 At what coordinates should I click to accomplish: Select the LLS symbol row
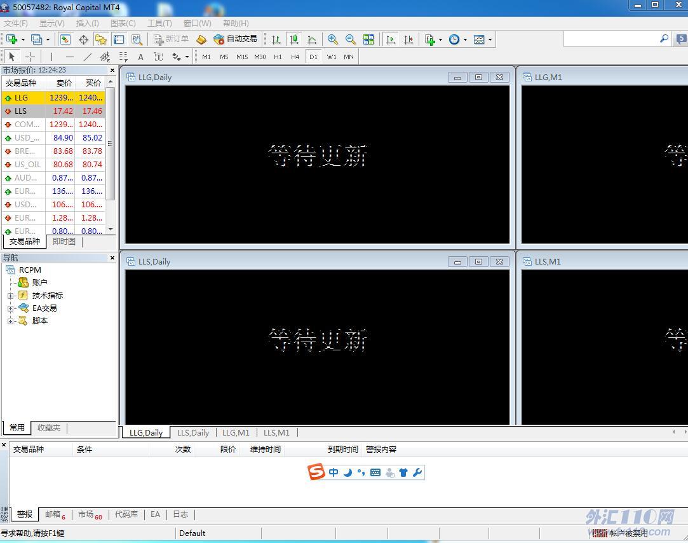click(53, 111)
